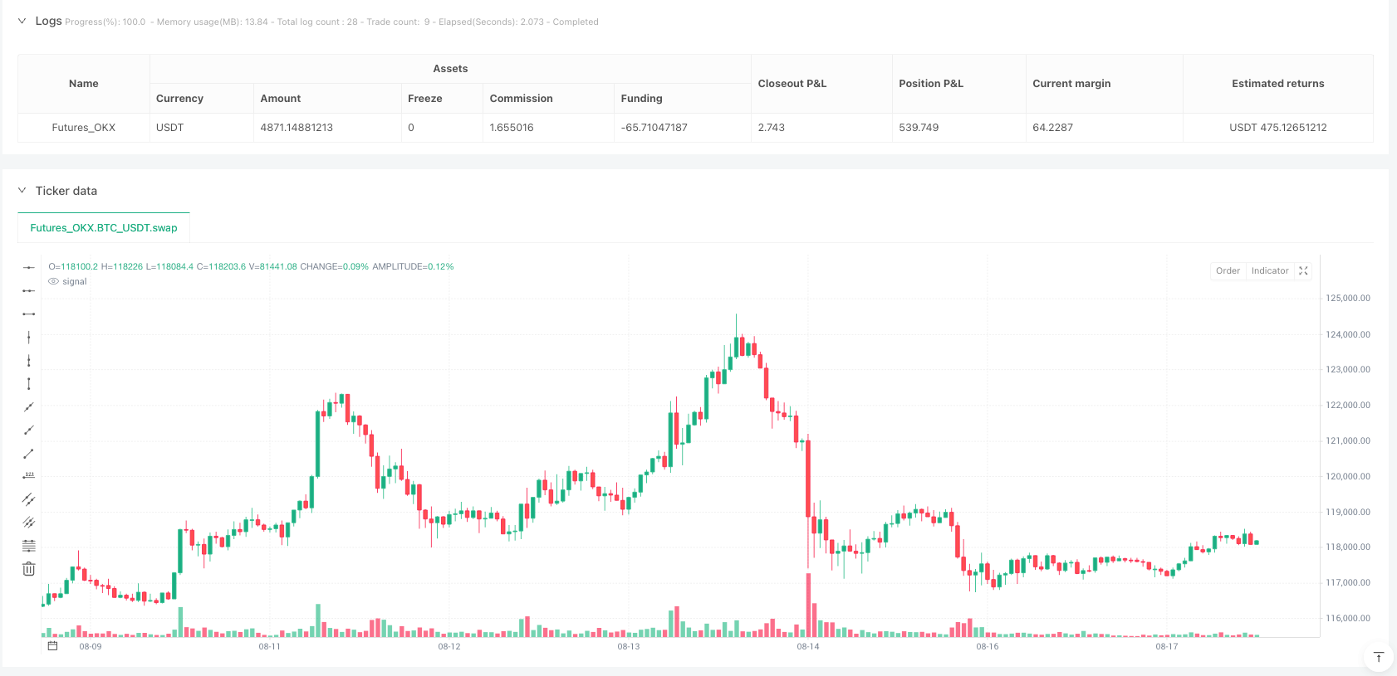Click the 08-14 date on time axis
This screenshot has height=676, width=1397.
pyautogui.click(x=808, y=646)
